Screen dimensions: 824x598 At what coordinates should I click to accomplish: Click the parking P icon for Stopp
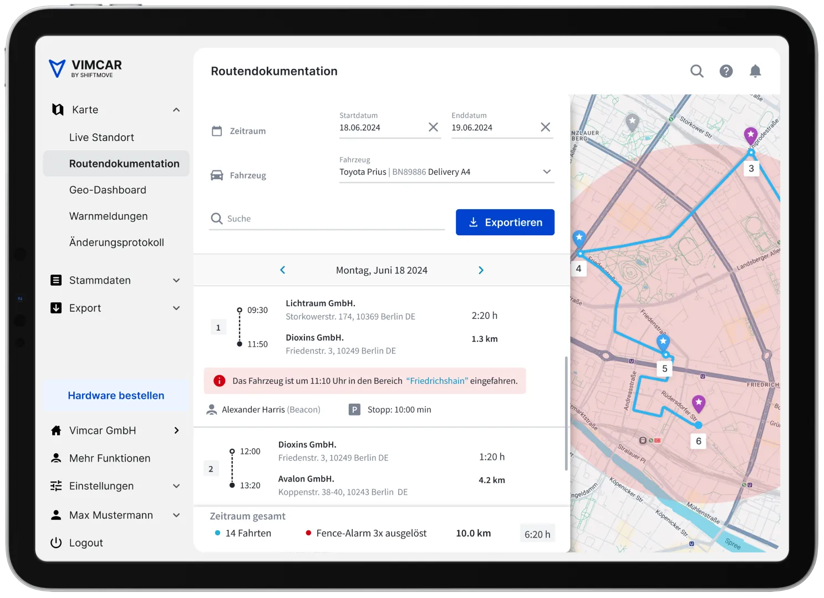click(x=354, y=409)
